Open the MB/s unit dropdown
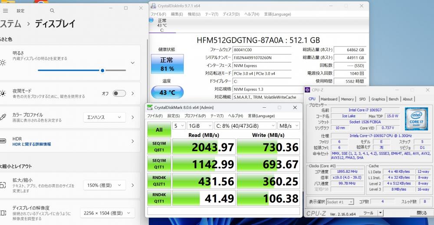 click(289, 126)
